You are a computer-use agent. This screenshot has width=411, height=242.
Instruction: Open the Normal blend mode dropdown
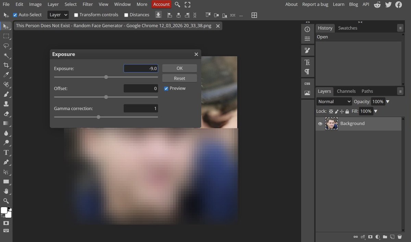(334, 102)
